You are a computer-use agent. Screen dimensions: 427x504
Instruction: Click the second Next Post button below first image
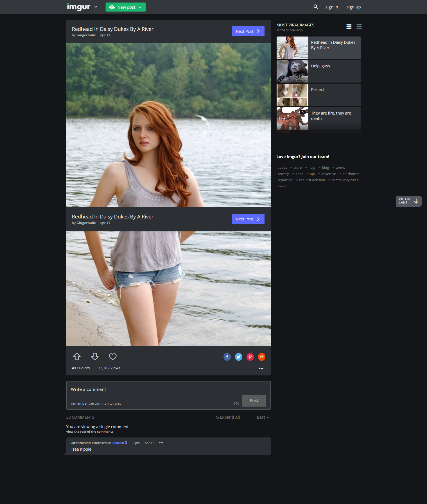tap(248, 219)
